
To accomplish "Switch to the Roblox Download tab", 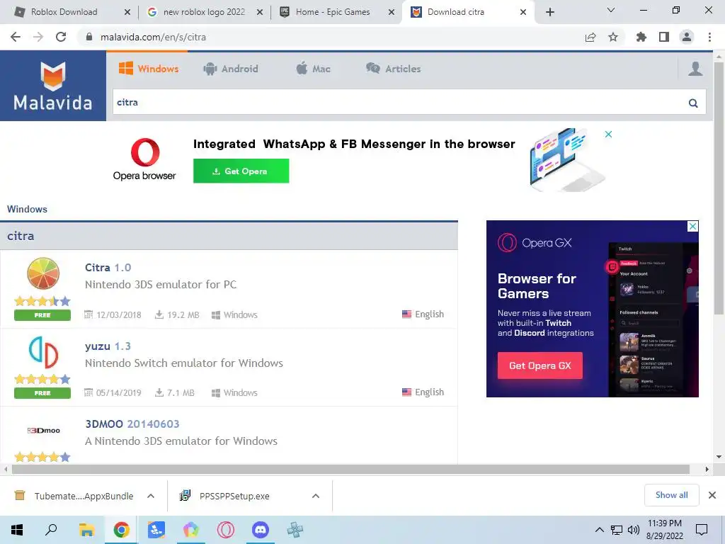I will click(x=64, y=12).
